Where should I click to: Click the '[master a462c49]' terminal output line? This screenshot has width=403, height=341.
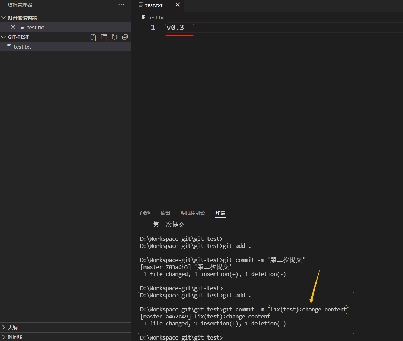click(x=205, y=317)
